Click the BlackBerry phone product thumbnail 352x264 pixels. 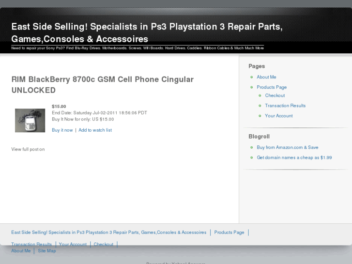[x=30, y=121]
